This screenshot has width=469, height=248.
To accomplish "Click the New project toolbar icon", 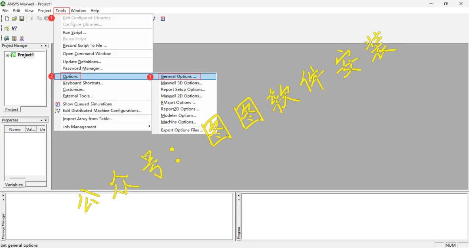I will [7, 19].
